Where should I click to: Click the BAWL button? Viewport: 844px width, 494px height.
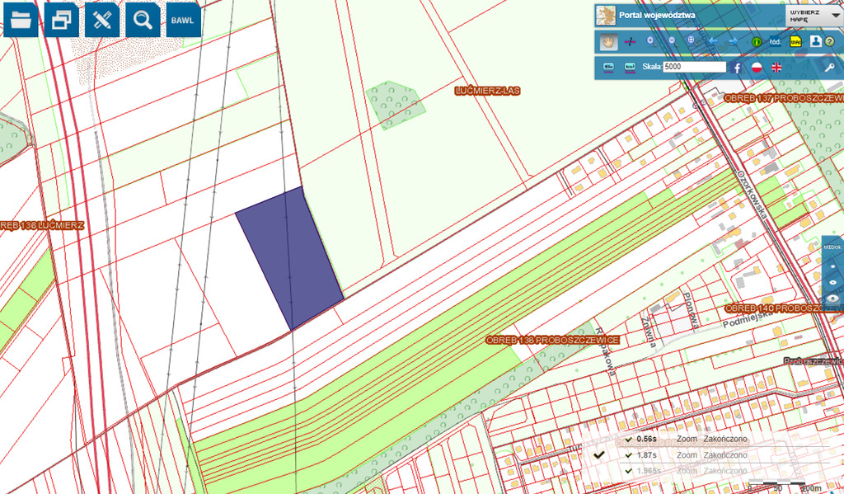(183, 21)
